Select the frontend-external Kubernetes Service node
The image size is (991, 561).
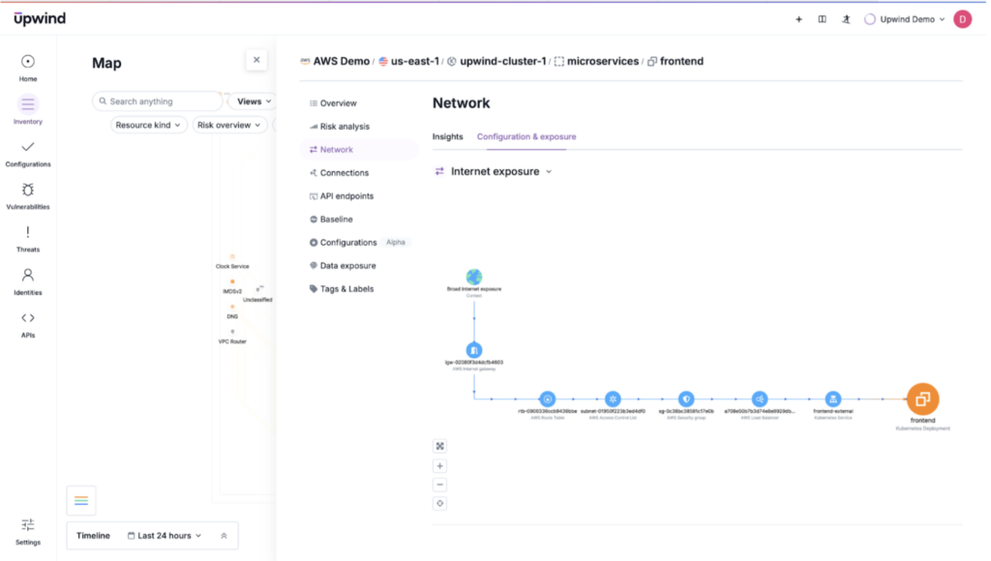pyautogui.click(x=833, y=399)
